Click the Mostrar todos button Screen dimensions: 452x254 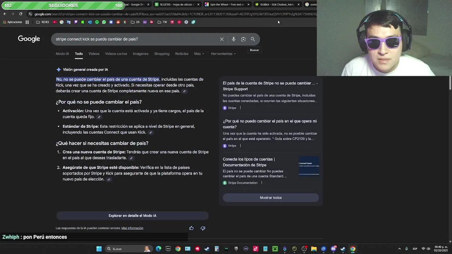(271, 198)
